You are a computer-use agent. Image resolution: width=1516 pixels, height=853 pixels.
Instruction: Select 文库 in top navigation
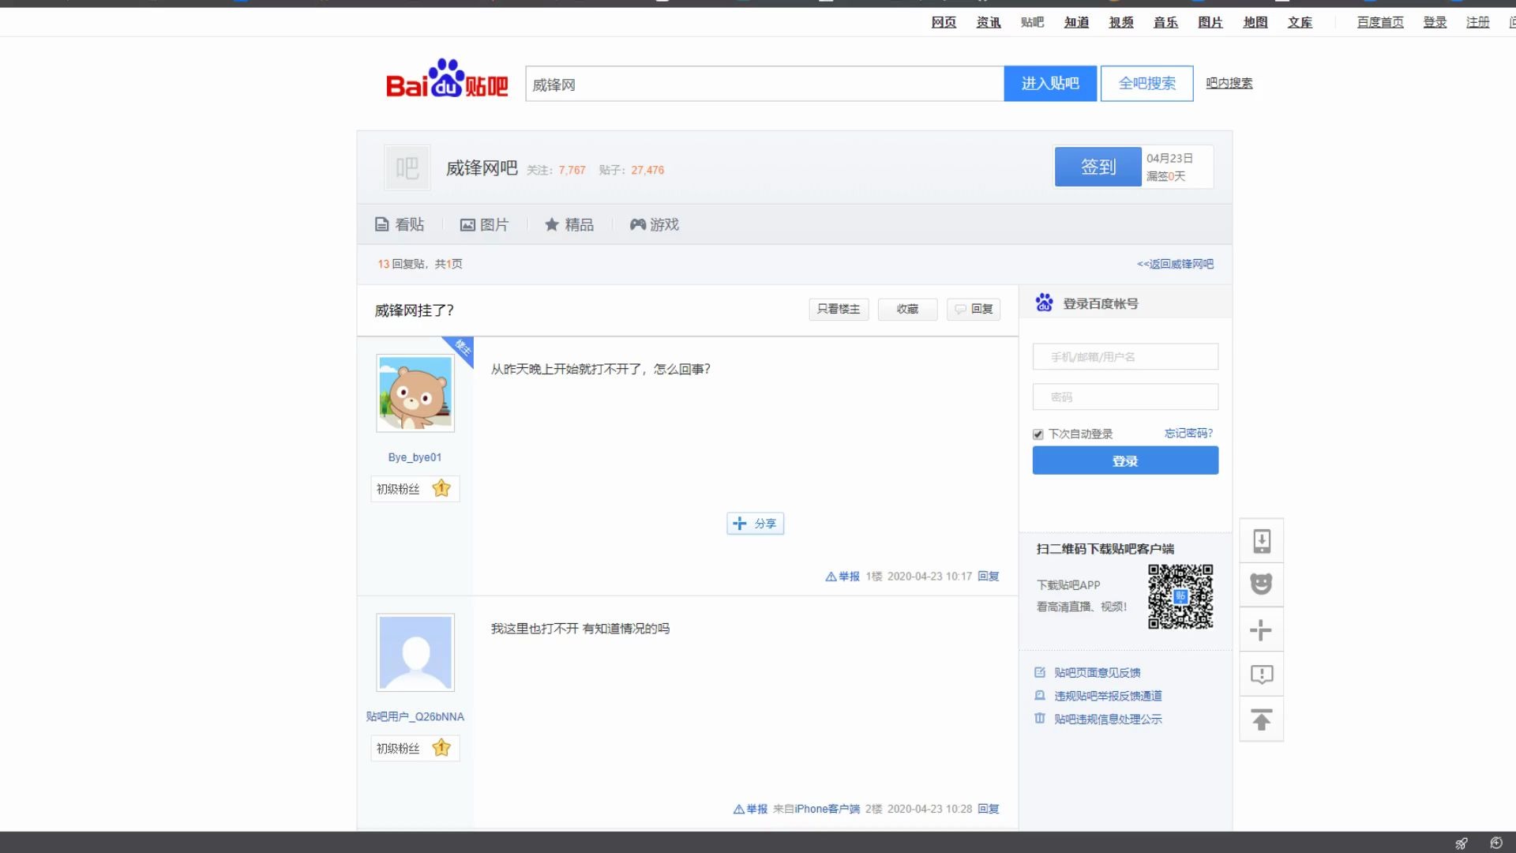tap(1300, 22)
